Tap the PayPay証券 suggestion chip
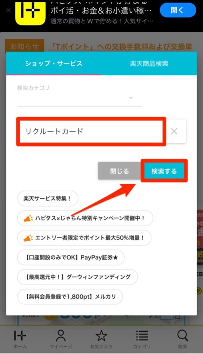203x354 pixels. pyautogui.click(x=71, y=257)
